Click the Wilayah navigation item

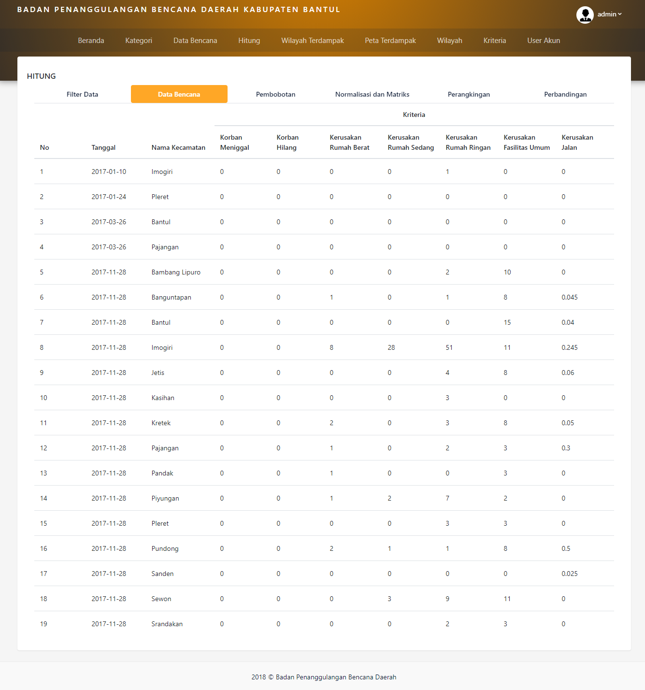[x=449, y=41]
